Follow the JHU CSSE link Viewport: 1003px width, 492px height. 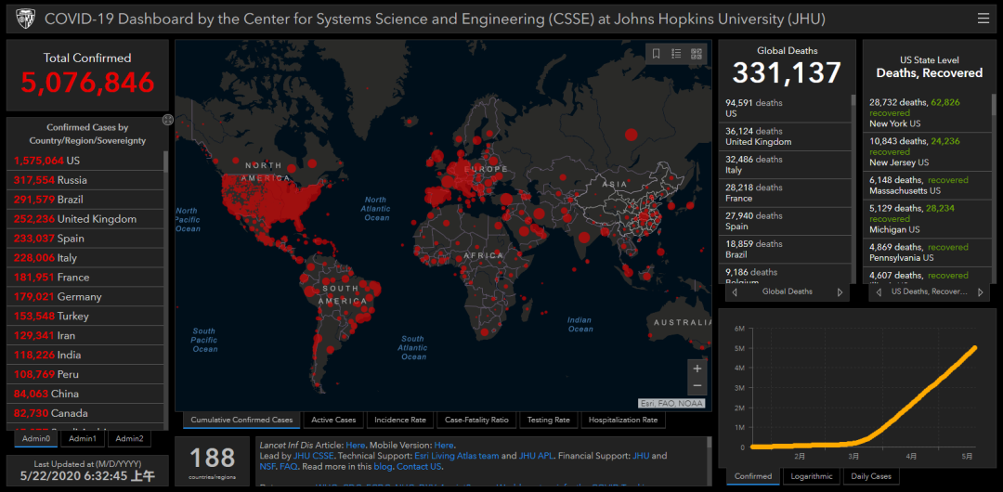click(x=314, y=456)
